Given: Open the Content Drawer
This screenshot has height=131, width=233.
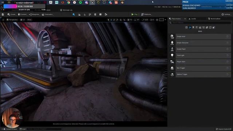Looking at the screenshot, I should [10, 129].
